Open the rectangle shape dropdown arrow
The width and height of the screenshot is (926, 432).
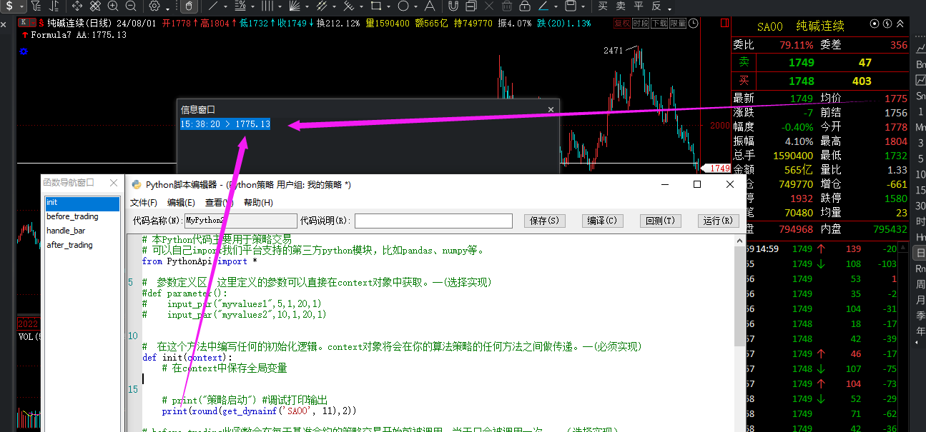pyautogui.click(x=388, y=7)
